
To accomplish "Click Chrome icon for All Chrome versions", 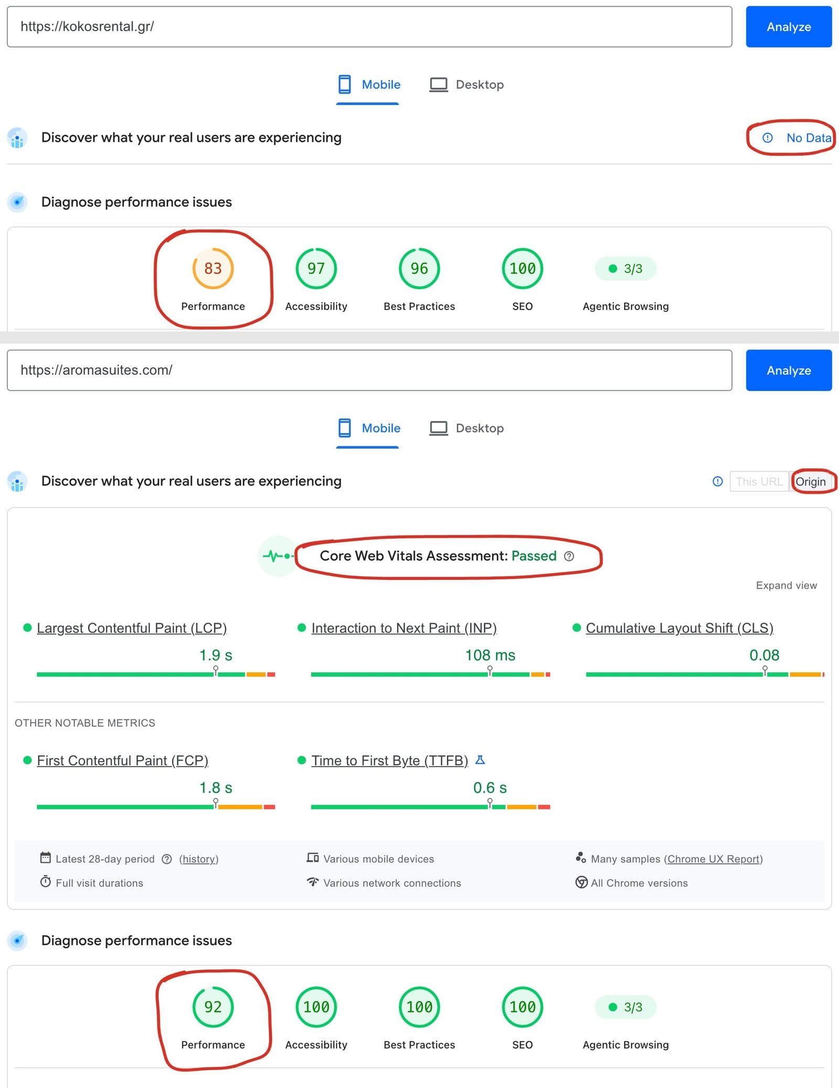I will (581, 882).
